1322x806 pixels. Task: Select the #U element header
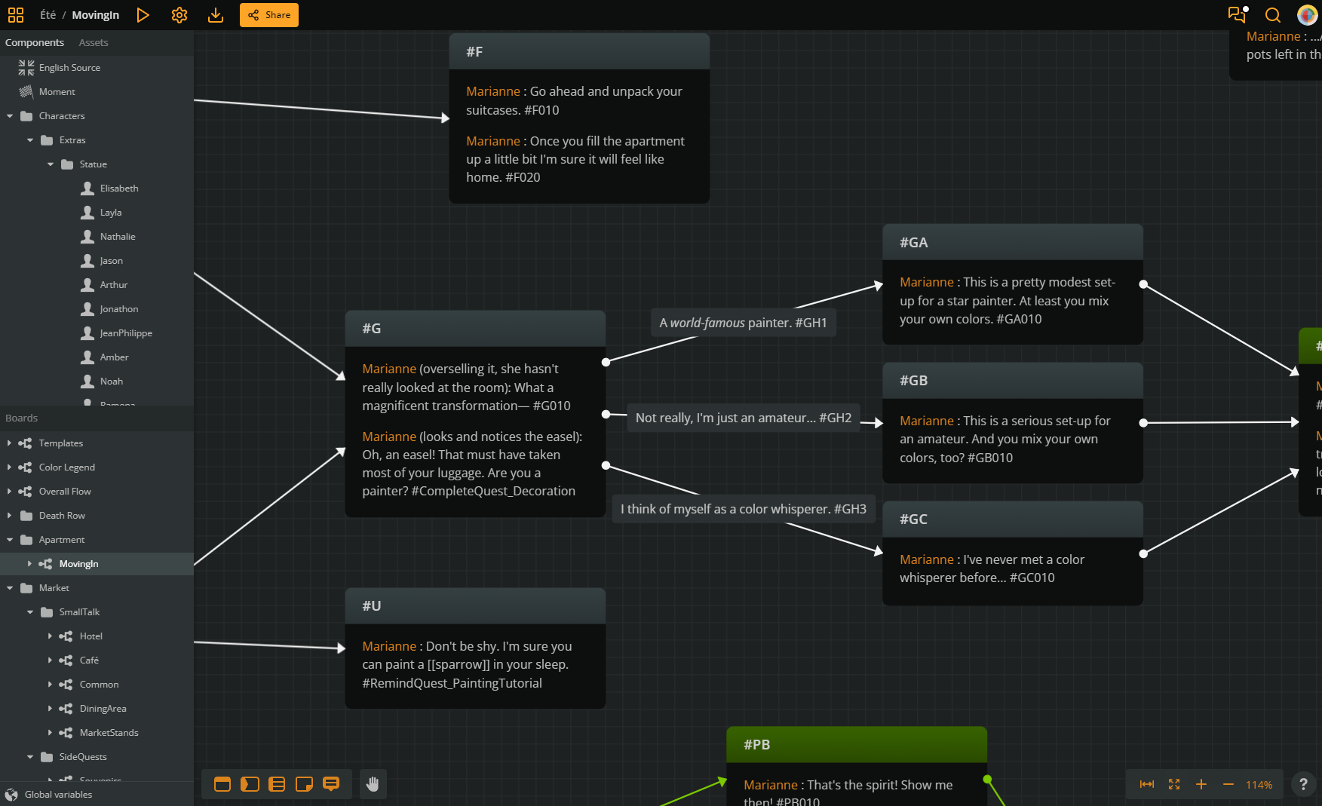[475, 606]
